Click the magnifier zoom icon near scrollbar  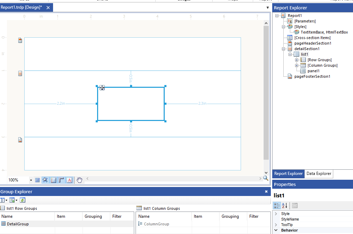click(x=266, y=178)
